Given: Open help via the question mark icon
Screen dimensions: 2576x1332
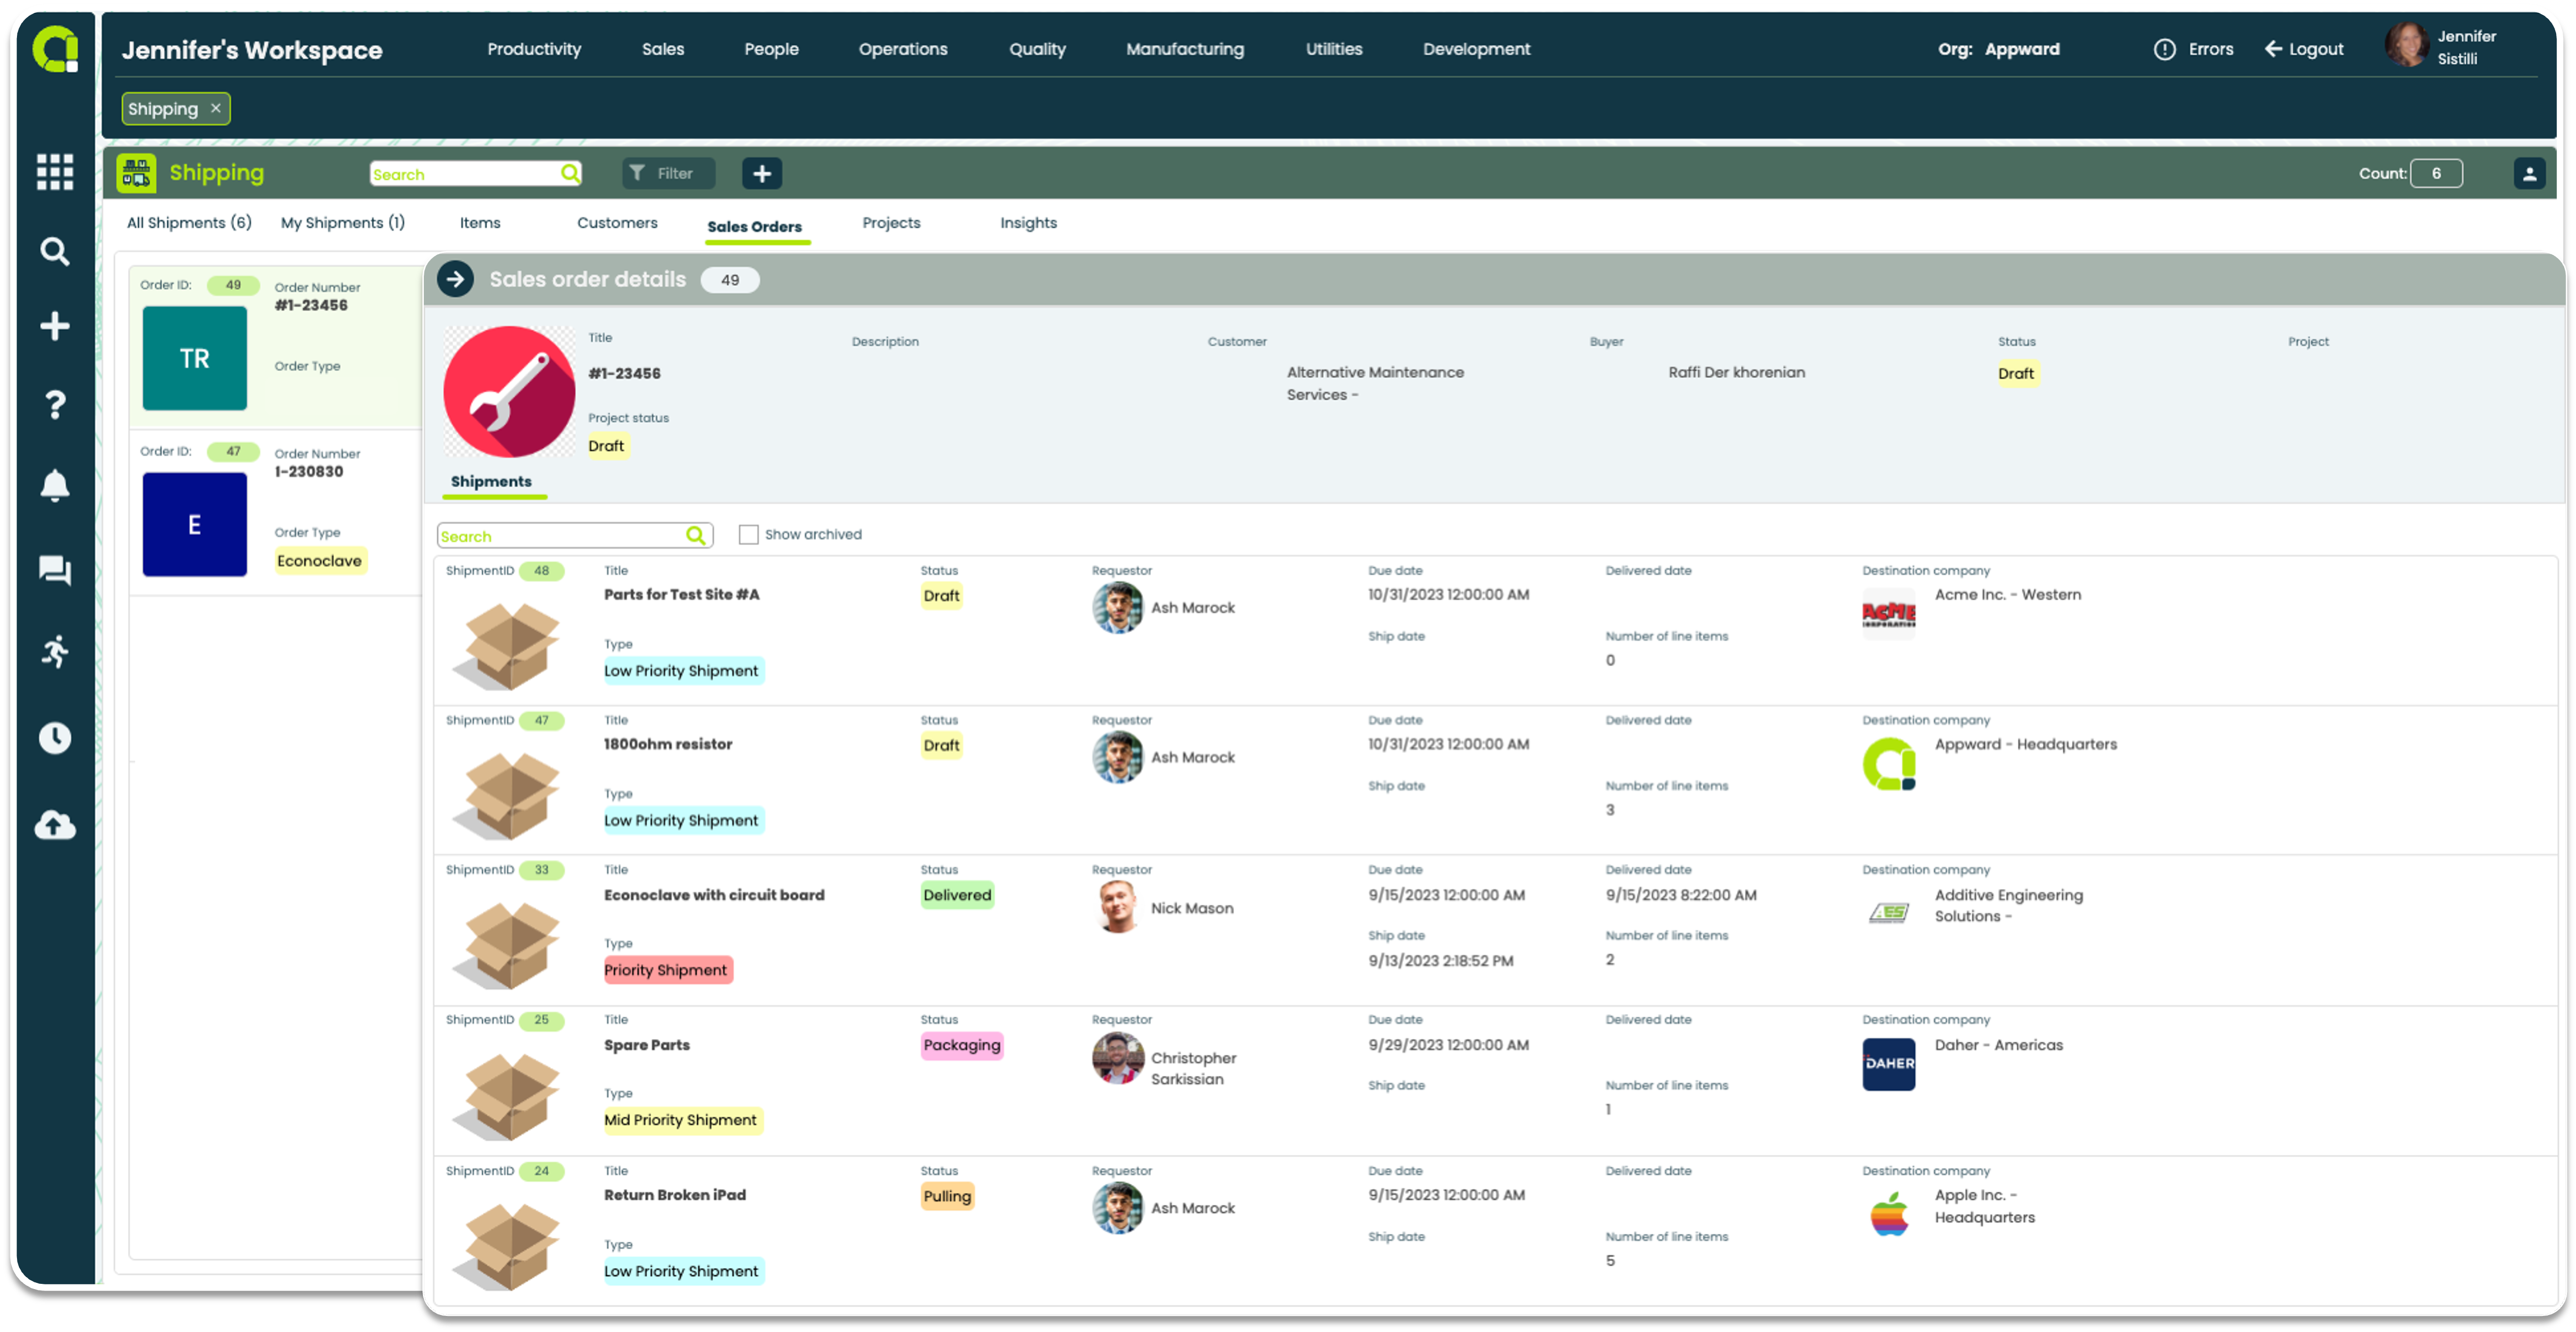Looking at the screenshot, I should pos(55,405).
